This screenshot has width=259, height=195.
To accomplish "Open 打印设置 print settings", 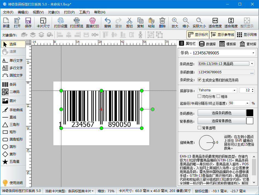I will pos(61,23).
